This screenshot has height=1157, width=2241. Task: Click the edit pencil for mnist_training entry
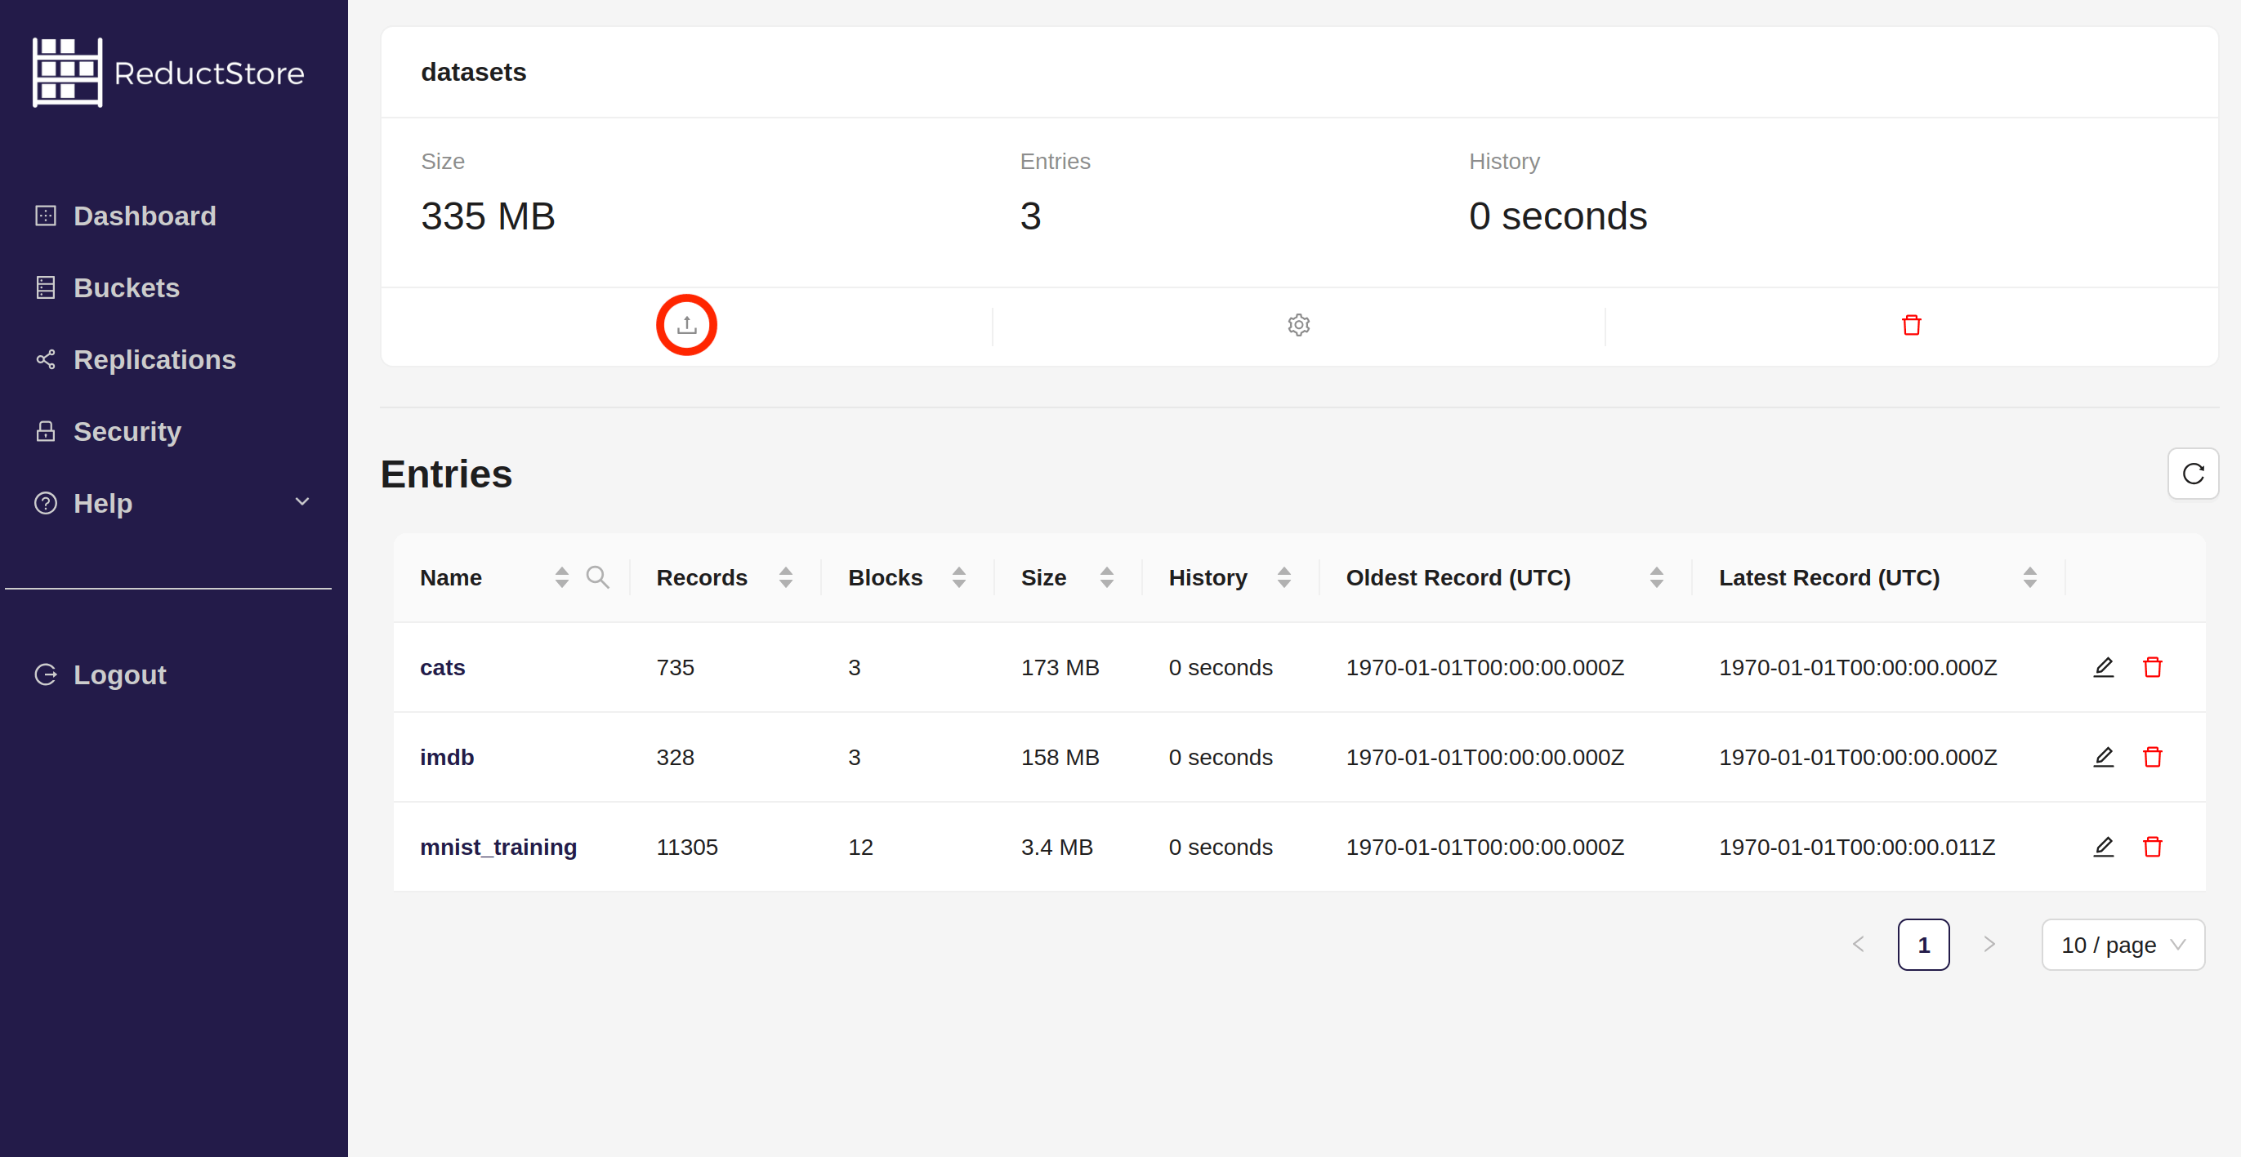[2103, 847]
